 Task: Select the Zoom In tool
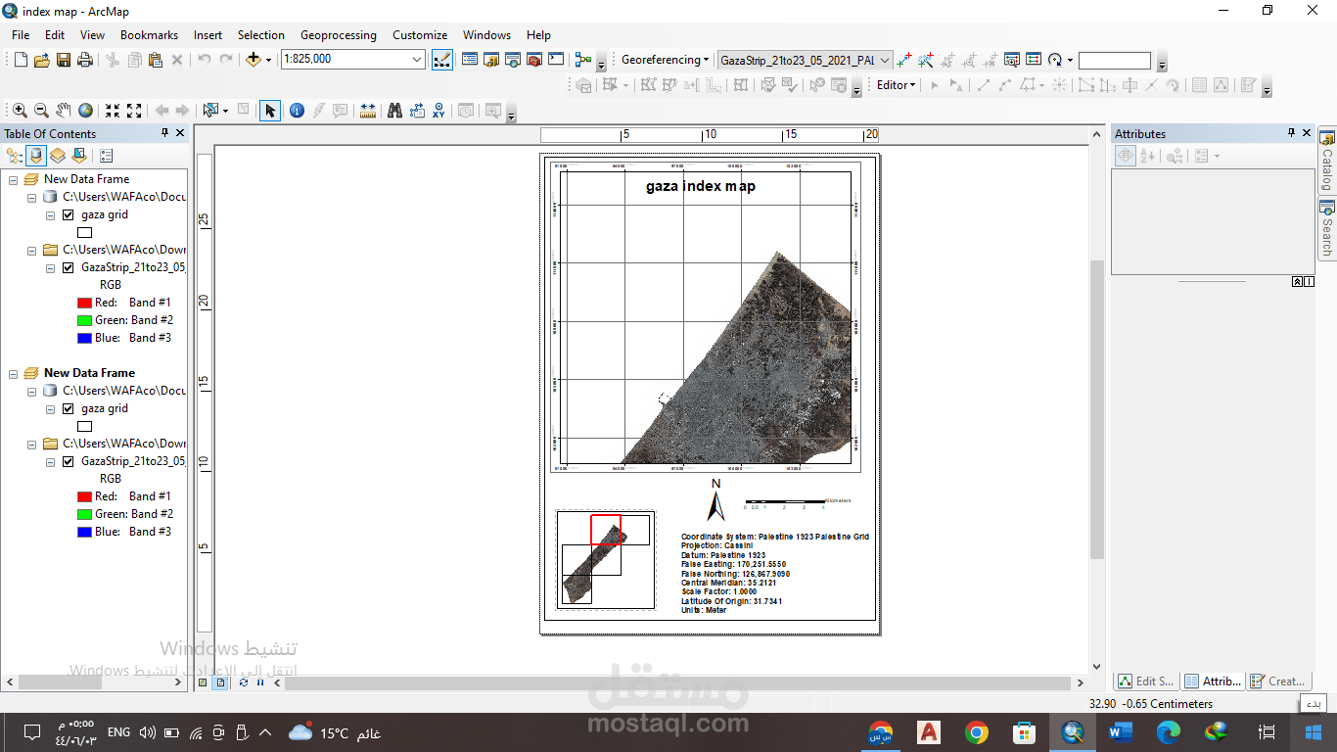click(20, 111)
